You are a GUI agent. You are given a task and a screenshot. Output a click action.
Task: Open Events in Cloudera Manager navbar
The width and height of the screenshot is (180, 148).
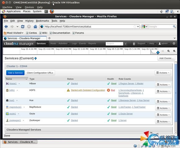(83, 44)
